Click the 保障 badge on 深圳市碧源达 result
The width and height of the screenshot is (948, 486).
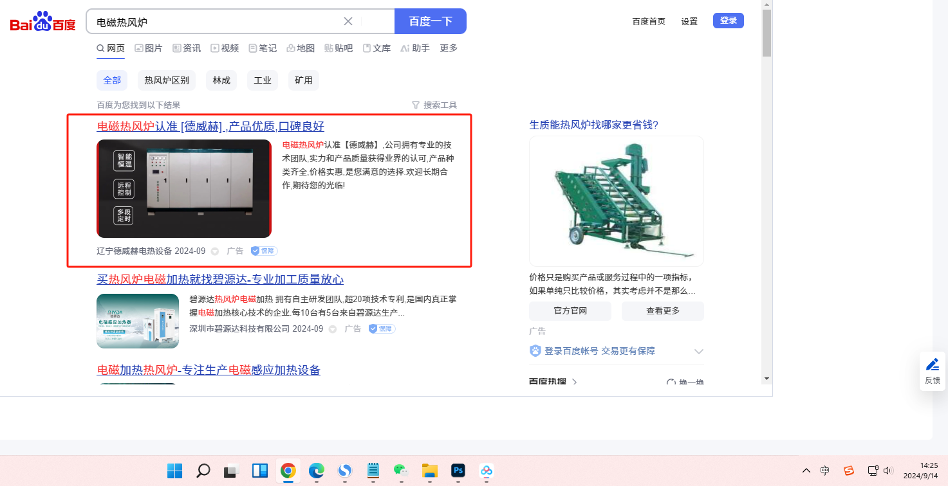point(382,328)
